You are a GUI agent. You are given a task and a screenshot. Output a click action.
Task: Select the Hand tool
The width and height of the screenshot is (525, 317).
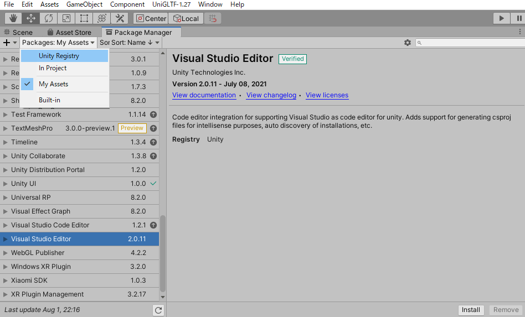[x=13, y=18]
